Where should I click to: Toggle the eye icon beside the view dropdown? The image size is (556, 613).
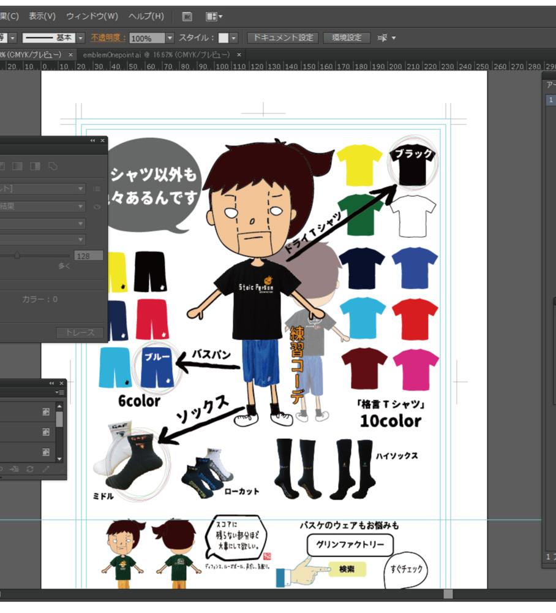pyautogui.click(x=97, y=207)
